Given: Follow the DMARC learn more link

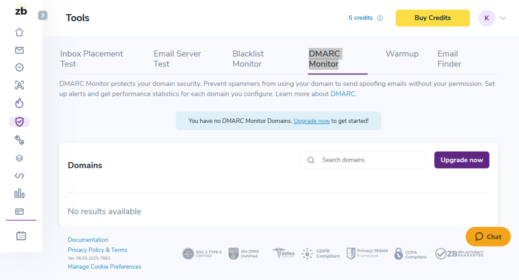Looking at the screenshot, I should (343, 94).
